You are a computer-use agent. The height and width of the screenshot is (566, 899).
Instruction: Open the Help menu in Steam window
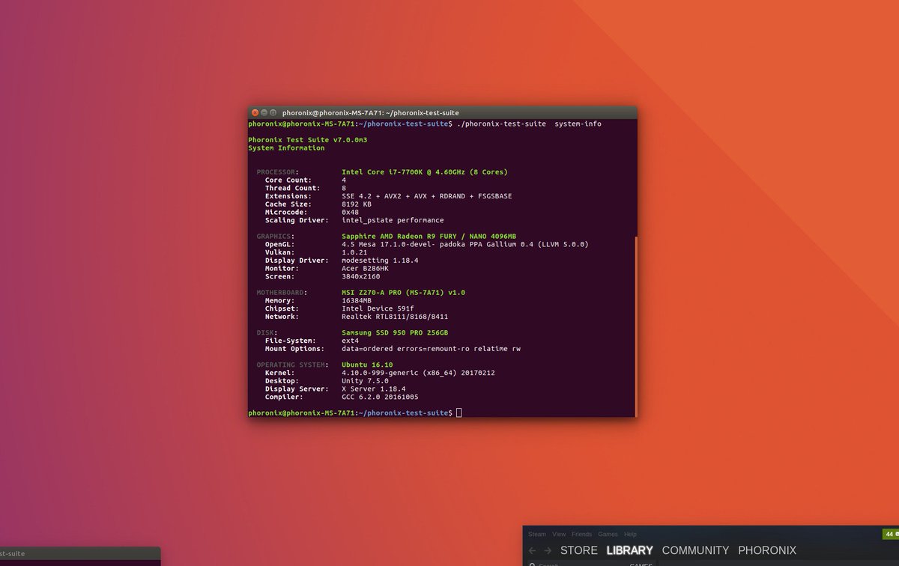(x=630, y=534)
